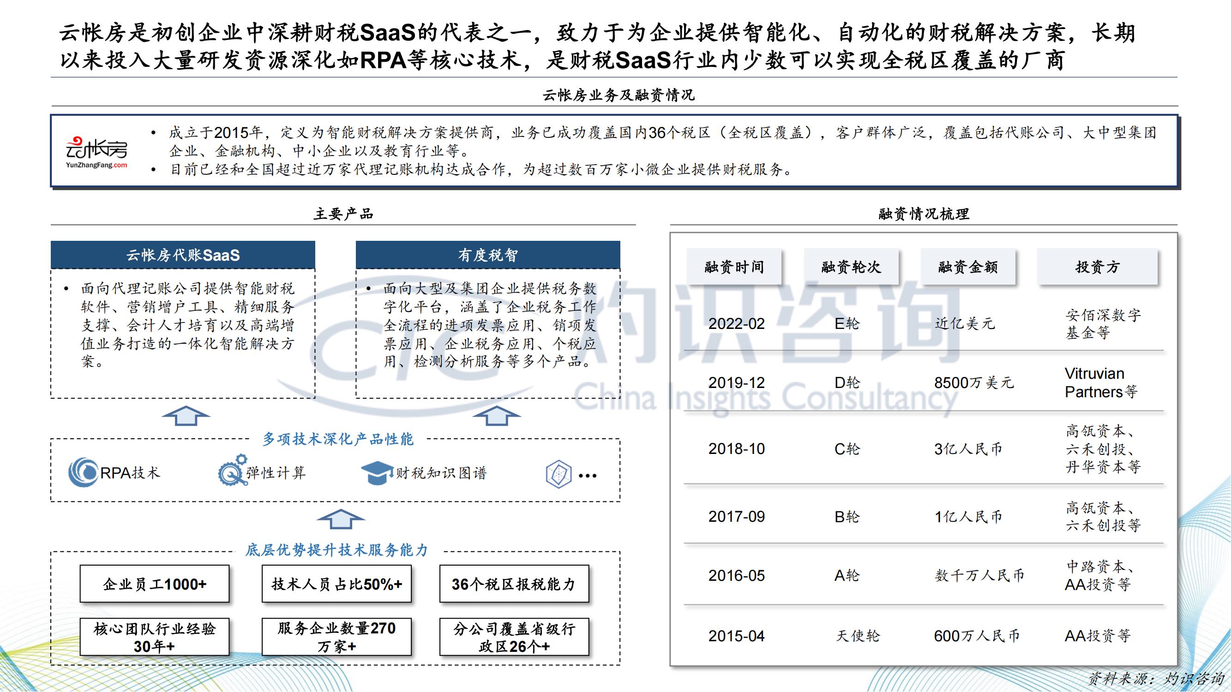Click the 36个税区报税能力 box
Image resolution: width=1231 pixels, height=692 pixels.
pyautogui.click(x=514, y=584)
